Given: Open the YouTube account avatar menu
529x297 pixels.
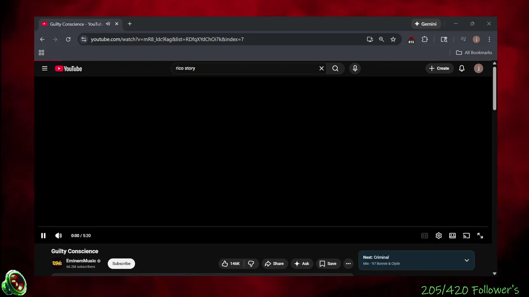Looking at the screenshot, I should [x=479, y=68].
